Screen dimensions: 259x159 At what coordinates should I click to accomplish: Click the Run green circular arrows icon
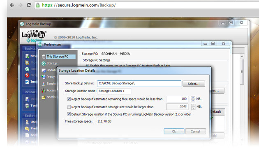pyautogui.click(x=27, y=69)
